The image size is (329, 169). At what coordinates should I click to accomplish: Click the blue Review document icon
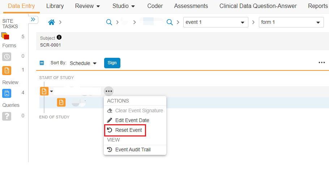(7, 93)
